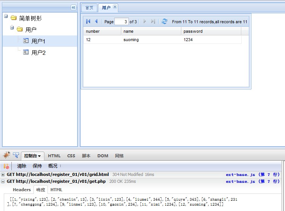Click the paging records summary text

coord(209,22)
